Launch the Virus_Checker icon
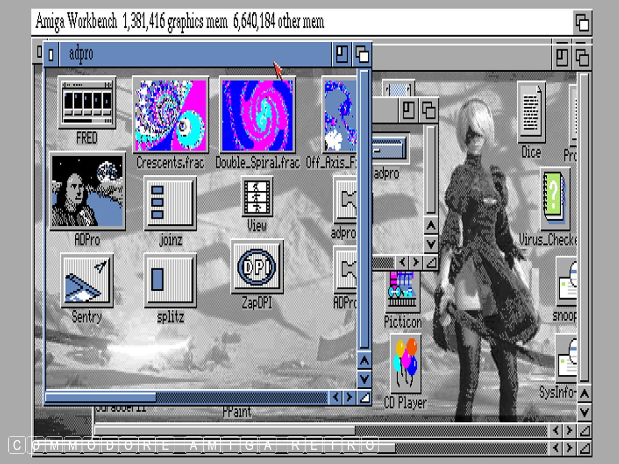This screenshot has height=464, width=619. [x=555, y=198]
